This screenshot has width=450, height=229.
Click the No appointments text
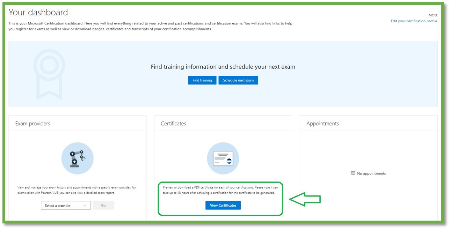tap(371, 173)
